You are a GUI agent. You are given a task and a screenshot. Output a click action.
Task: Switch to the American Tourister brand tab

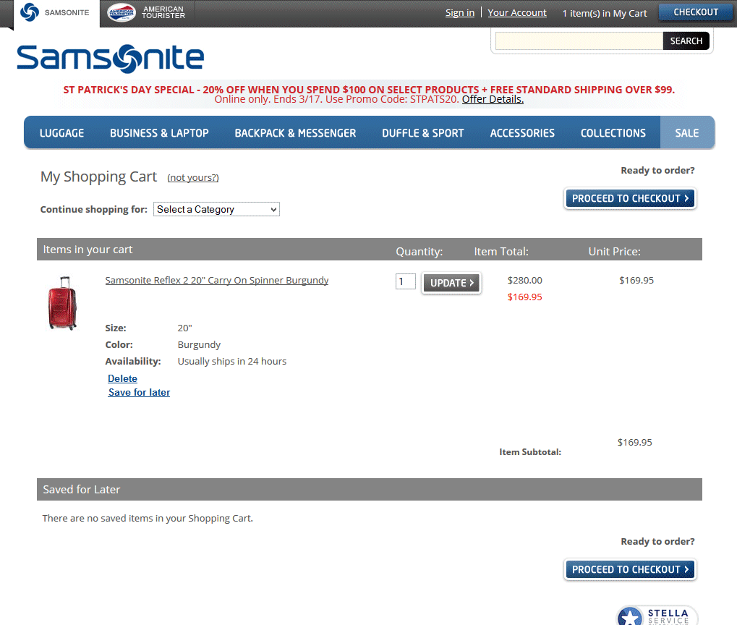[x=145, y=13]
